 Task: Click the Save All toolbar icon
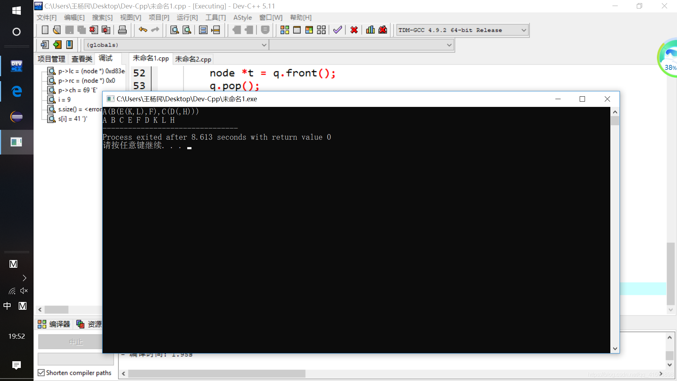coord(81,30)
